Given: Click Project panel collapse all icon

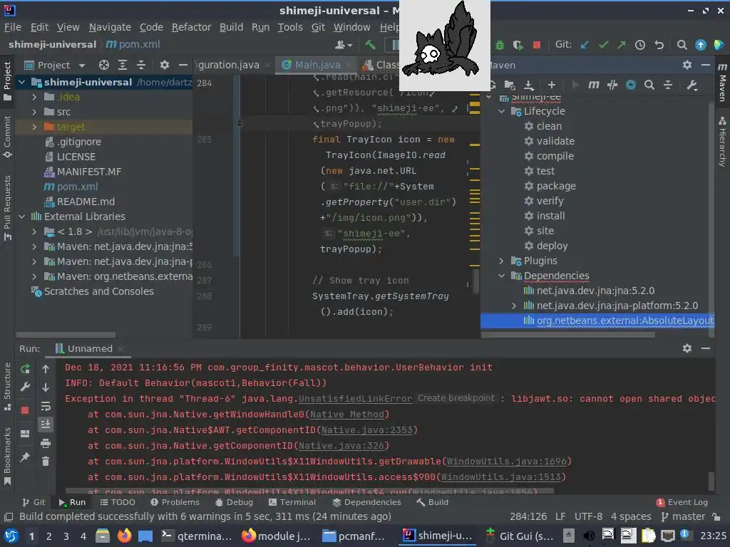Looking at the screenshot, I should (140, 65).
